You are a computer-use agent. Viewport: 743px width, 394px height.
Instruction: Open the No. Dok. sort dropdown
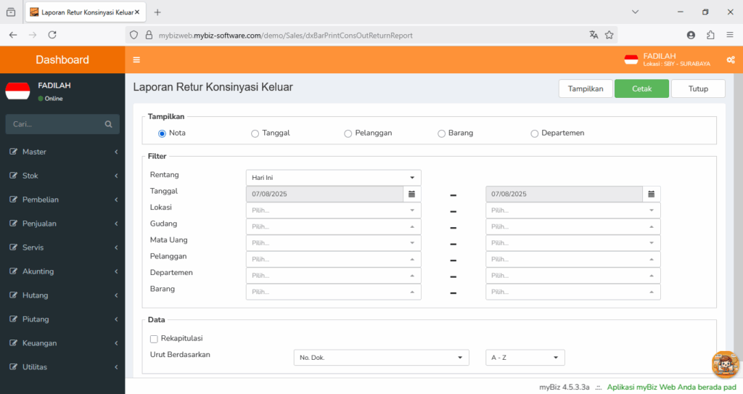click(x=382, y=358)
